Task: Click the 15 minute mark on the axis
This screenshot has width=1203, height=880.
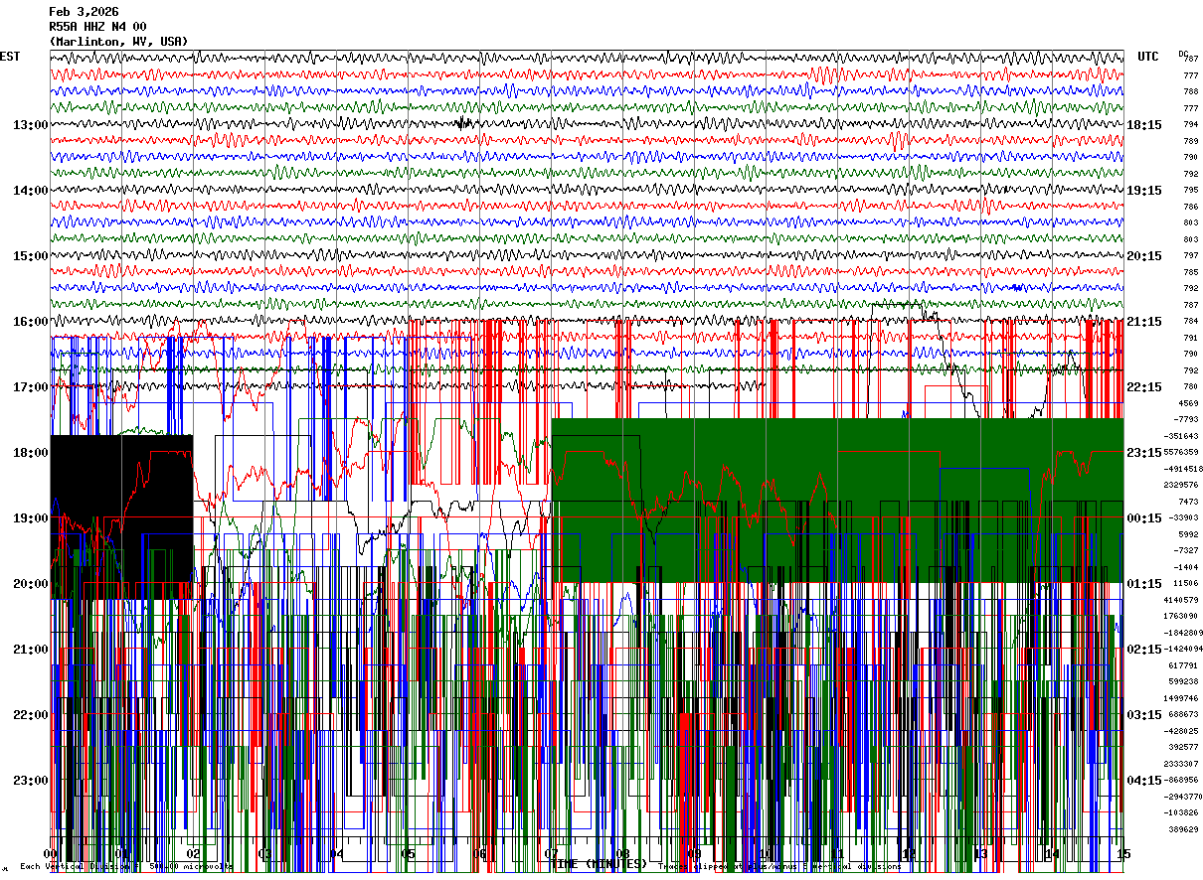Action: (x=1123, y=854)
